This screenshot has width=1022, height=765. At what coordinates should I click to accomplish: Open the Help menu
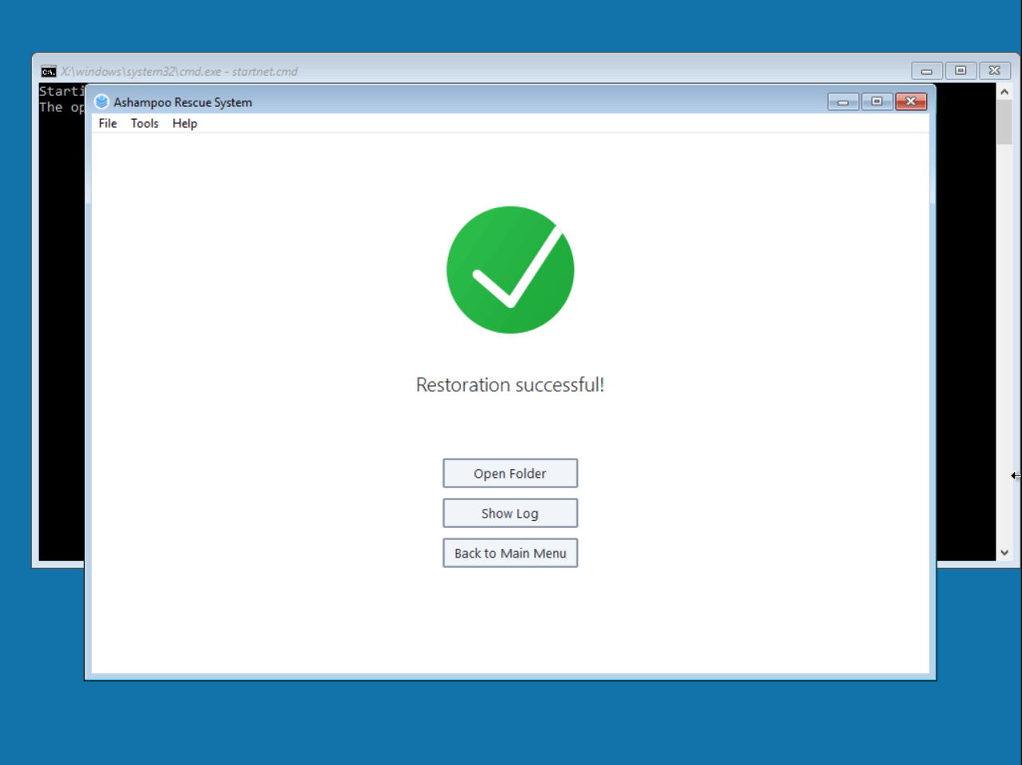click(184, 124)
